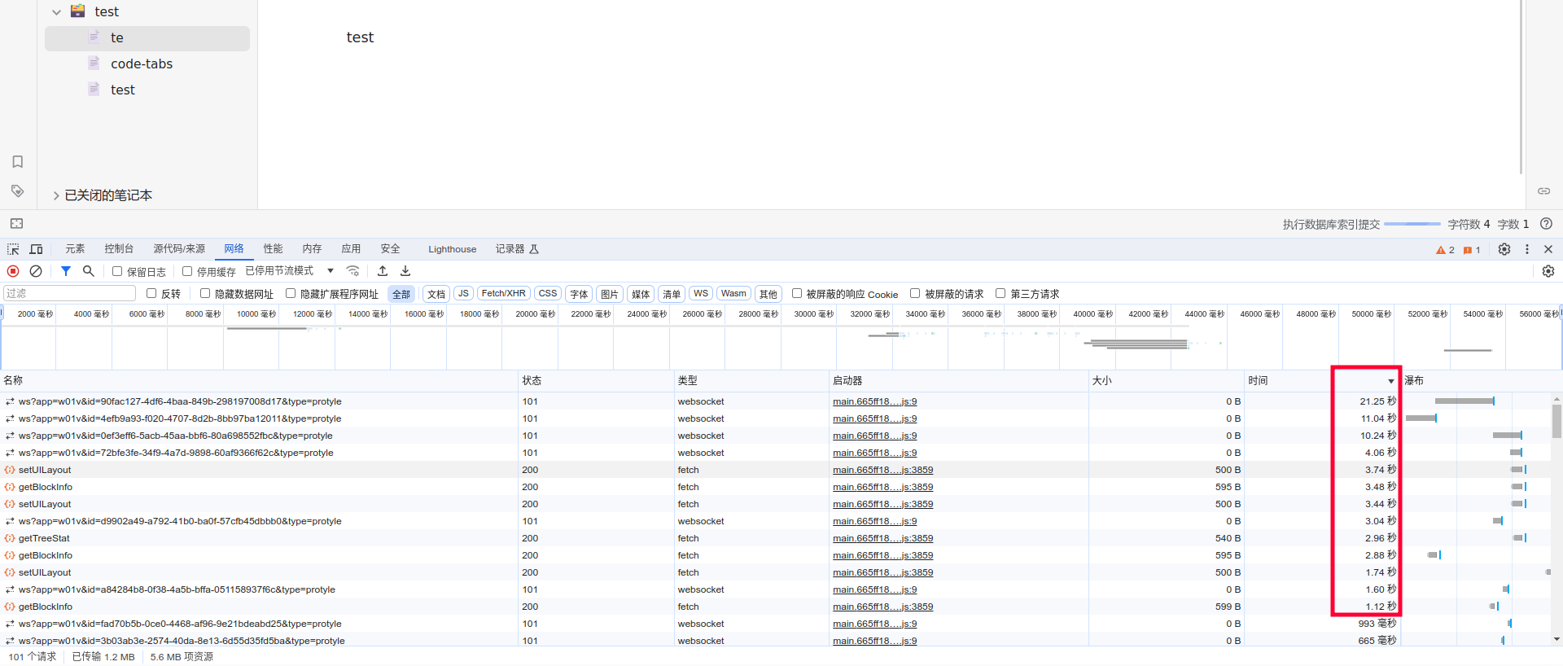The height and width of the screenshot is (666, 1563).
Task: Open the network conditions wifi icon
Action: 352,271
